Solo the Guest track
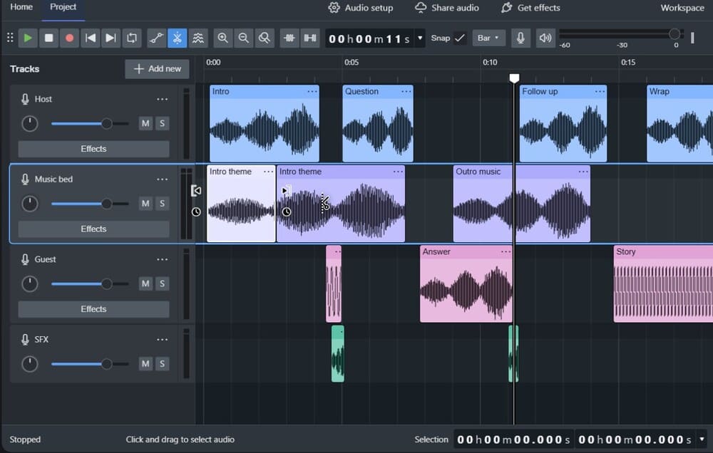Image resolution: width=713 pixels, height=453 pixels. pos(163,284)
